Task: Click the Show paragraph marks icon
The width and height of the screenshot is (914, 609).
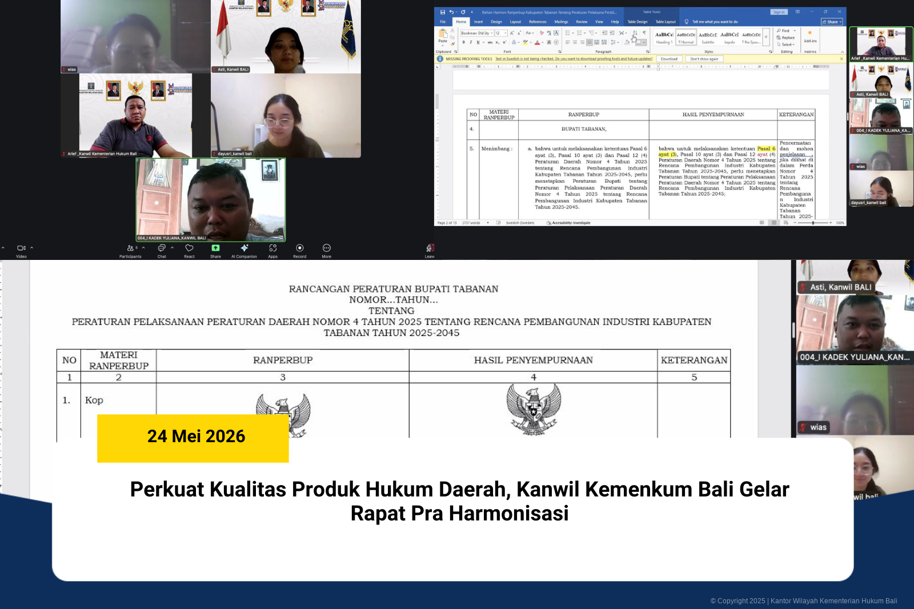Action: (644, 33)
